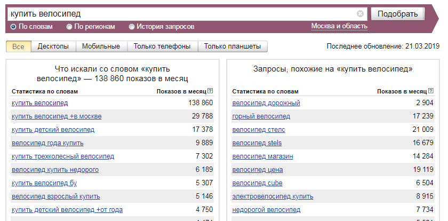
Task: Select the По регионам radio button
Action: [x=69, y=27]
